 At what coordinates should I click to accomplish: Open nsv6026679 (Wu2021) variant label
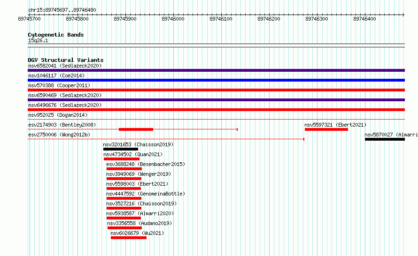(137, 233)
